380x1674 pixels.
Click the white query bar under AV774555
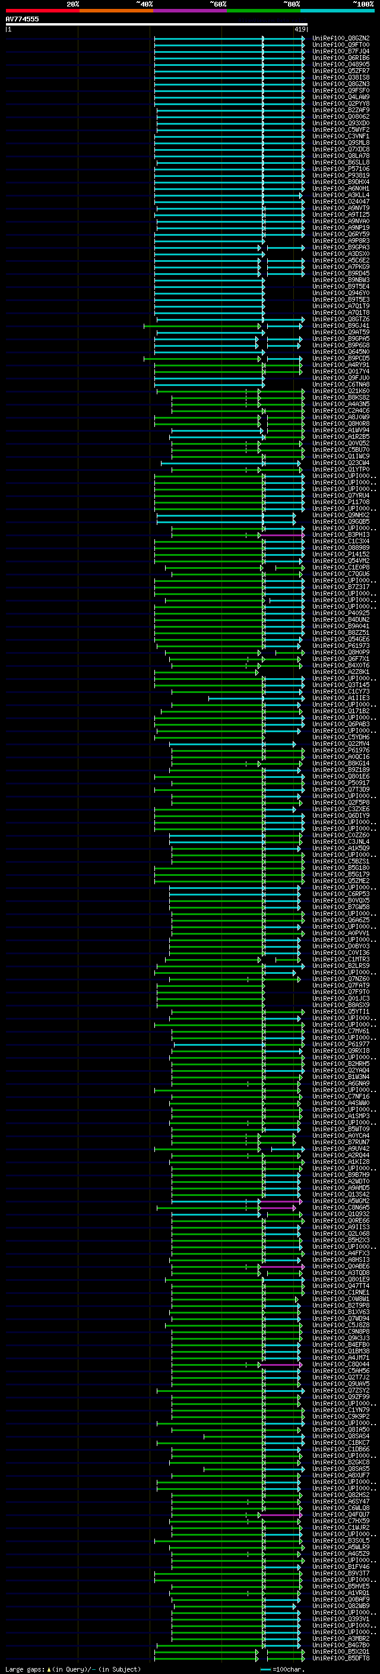click(156, 24)
